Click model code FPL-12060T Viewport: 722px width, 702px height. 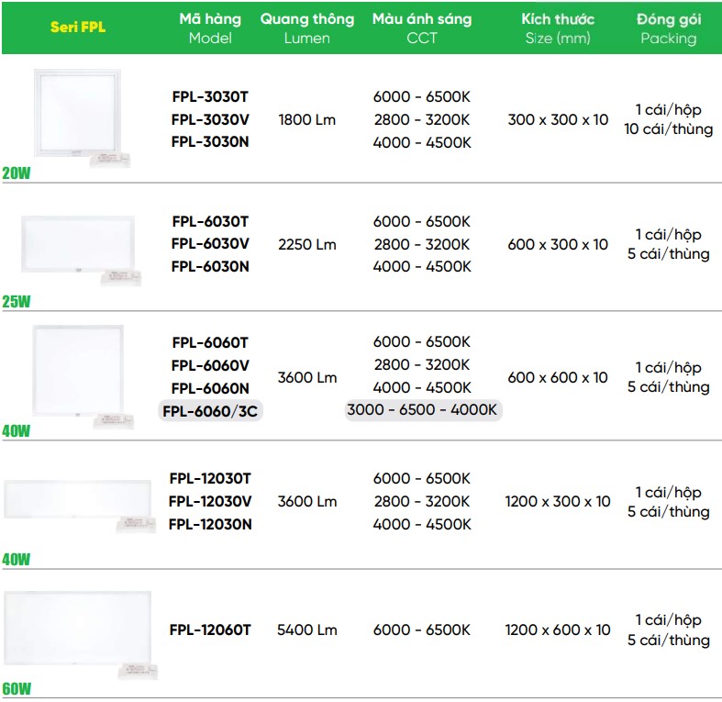click(210, 630)
